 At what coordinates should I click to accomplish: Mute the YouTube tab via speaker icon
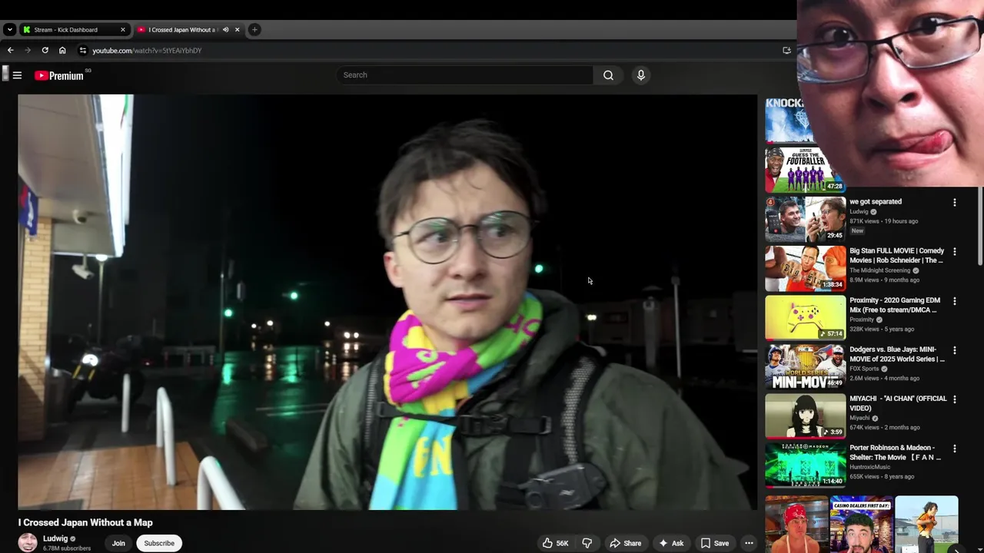(x=225, y=30)
